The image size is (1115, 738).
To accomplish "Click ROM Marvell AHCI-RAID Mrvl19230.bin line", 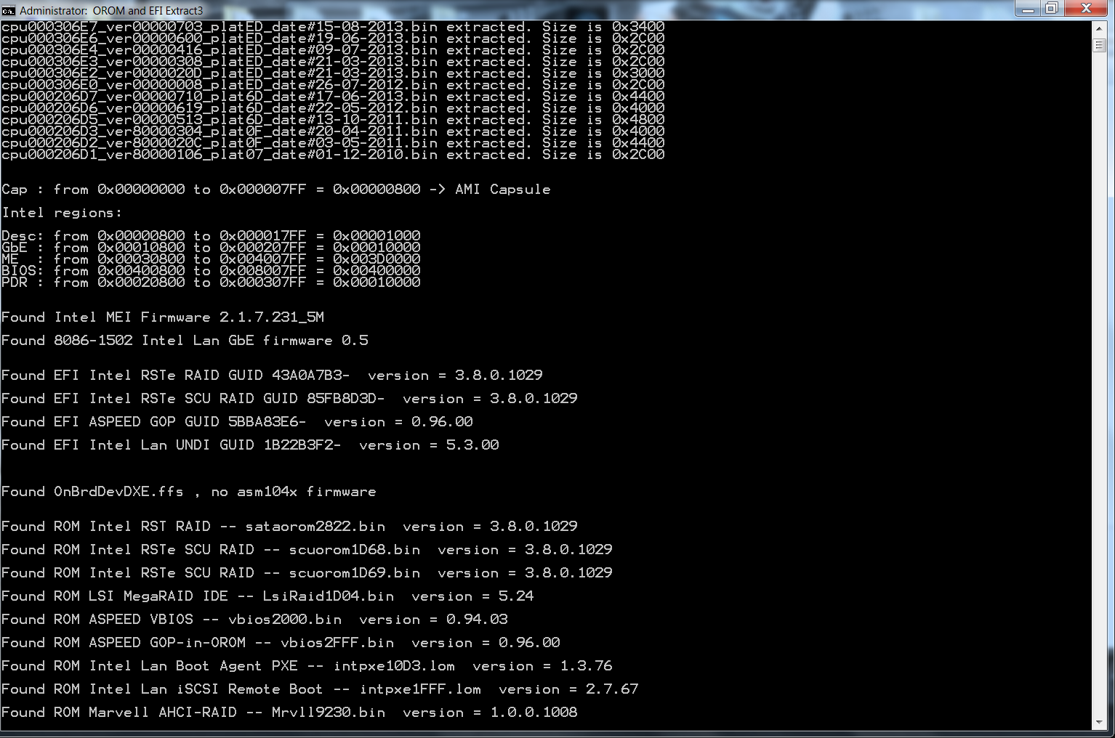I will point(289,713).
